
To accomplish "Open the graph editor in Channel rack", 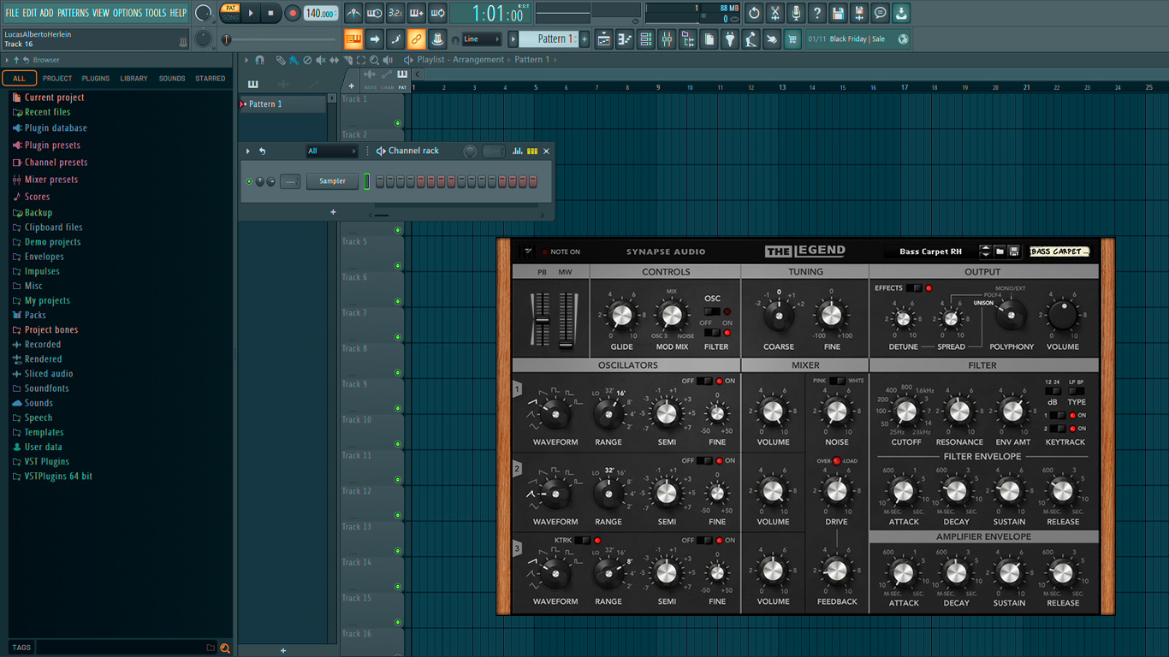I will (517, 151).
